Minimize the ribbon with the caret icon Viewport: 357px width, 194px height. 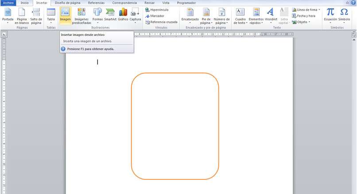347,3
